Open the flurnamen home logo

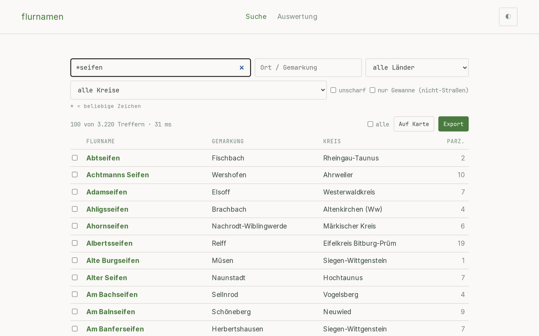point(42,17)
